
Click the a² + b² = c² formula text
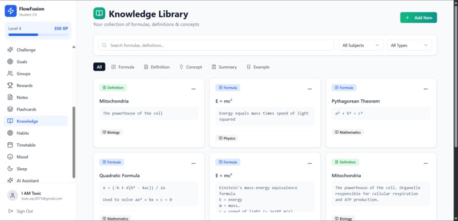click(x=349, y=113)
